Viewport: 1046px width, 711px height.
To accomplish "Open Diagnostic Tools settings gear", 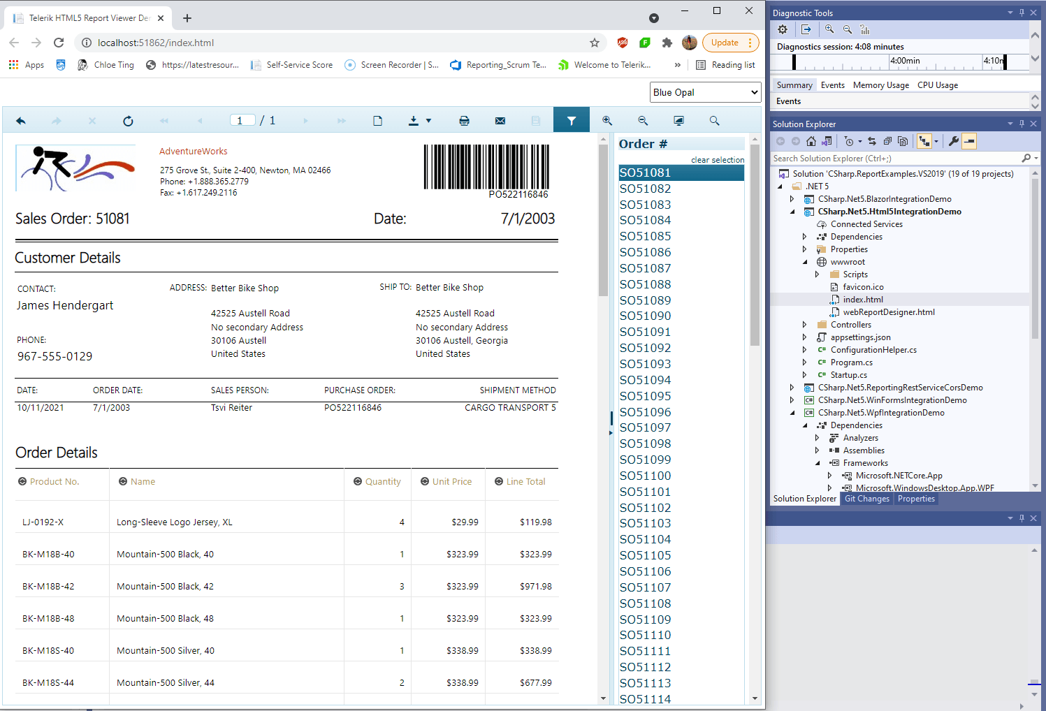I will 782,29.
